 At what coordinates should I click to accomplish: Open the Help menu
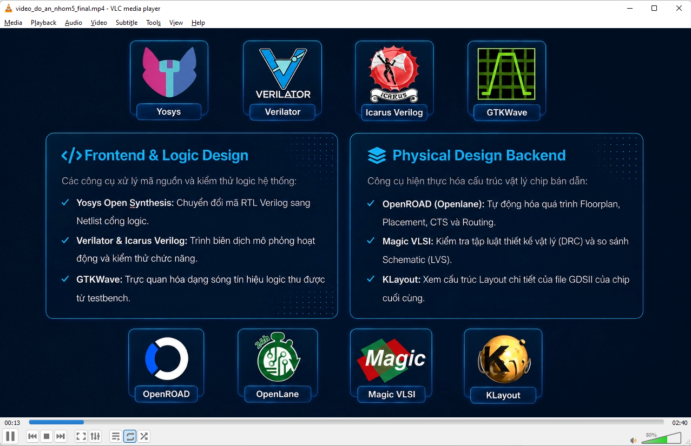[198, 23]
